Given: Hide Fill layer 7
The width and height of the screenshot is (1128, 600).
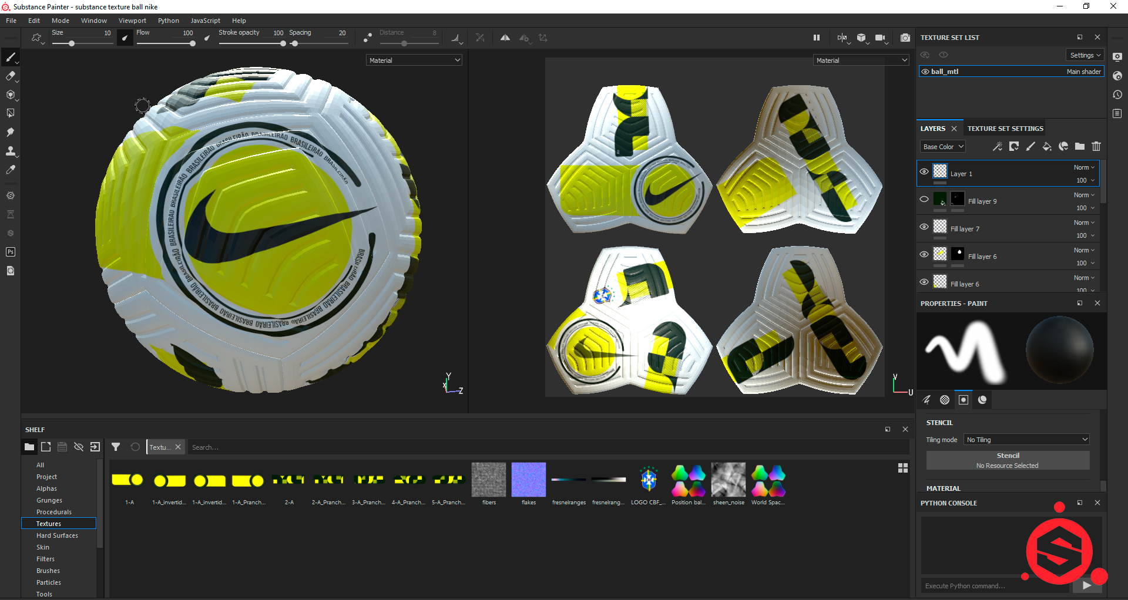Looking at the screenshot, I should click(924, 227).
